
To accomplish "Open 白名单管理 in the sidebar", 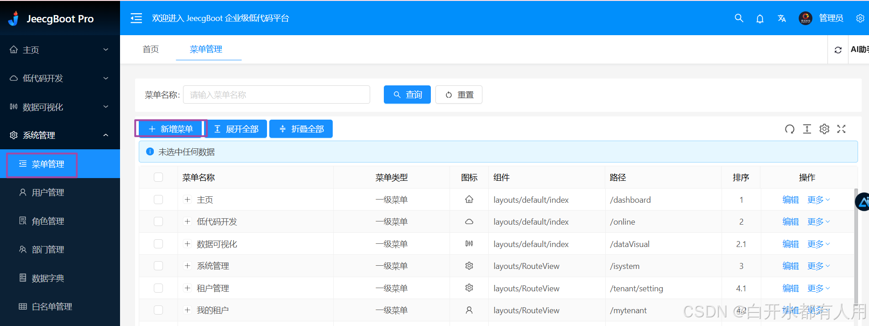I will [x=60, y=306].
